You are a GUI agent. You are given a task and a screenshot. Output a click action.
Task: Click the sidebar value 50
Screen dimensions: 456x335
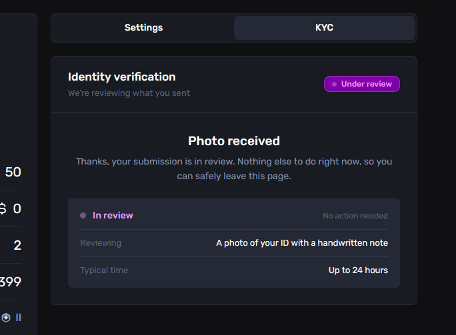point(13,172)
